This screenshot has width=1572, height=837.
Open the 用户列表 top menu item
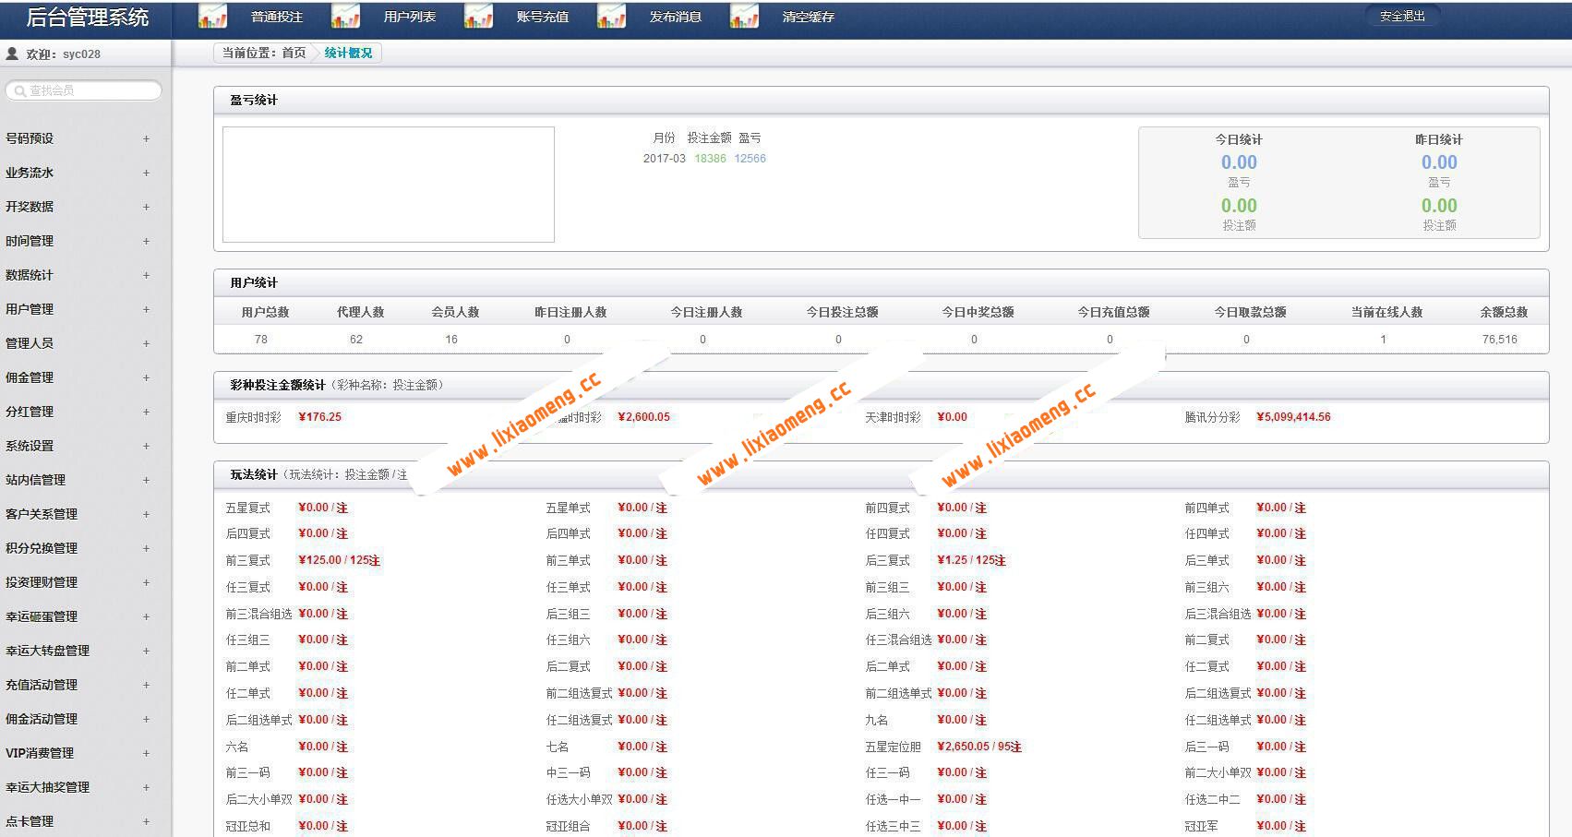409,17
